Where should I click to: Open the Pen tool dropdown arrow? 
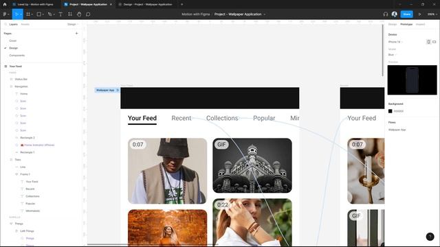click(54, 14)
